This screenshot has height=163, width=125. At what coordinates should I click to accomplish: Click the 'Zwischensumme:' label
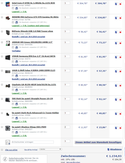73,156
